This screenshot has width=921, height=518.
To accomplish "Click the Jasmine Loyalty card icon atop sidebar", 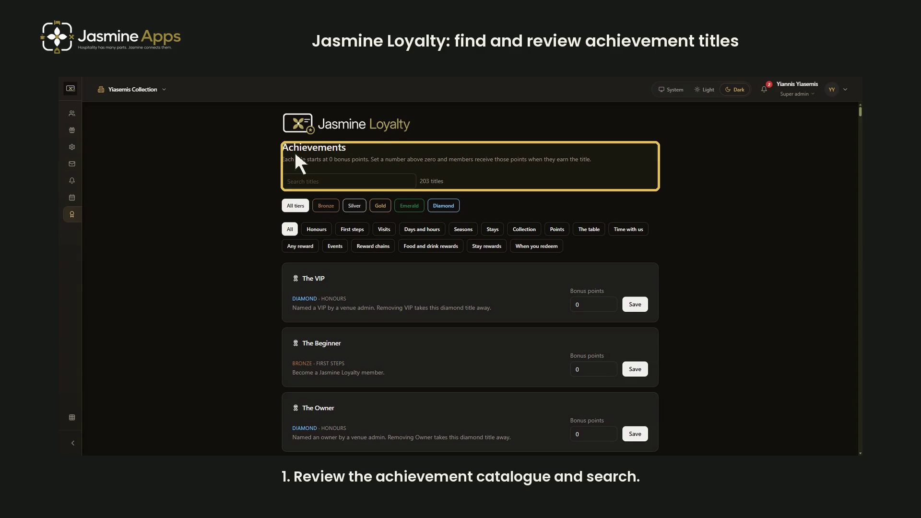I will coord(71,89).
